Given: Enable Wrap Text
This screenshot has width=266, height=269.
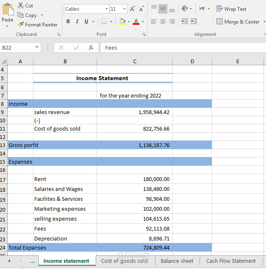Looking at the screenshot, I should [231, 9].
